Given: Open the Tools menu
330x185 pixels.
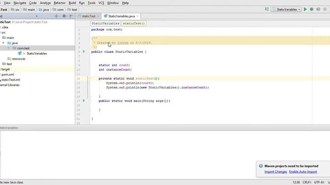Looking at the screenshot, I should coord(91,3).
